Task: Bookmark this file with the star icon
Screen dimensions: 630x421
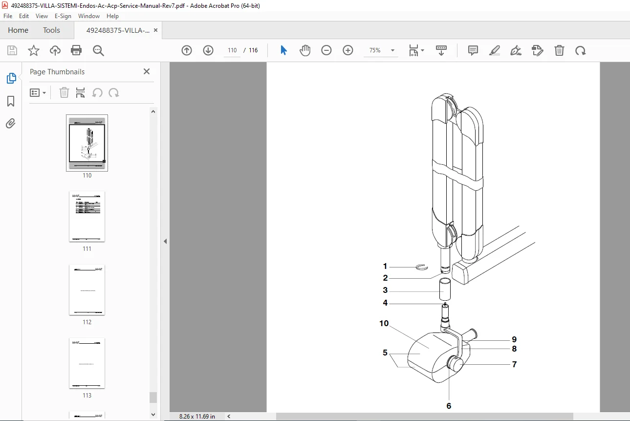Action: click(x=34, y=50)
